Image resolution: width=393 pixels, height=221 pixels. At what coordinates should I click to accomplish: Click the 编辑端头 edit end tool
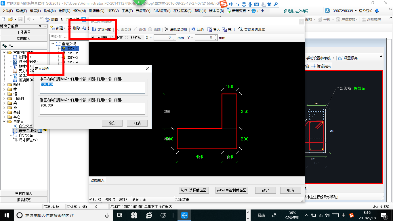[321, 66]
